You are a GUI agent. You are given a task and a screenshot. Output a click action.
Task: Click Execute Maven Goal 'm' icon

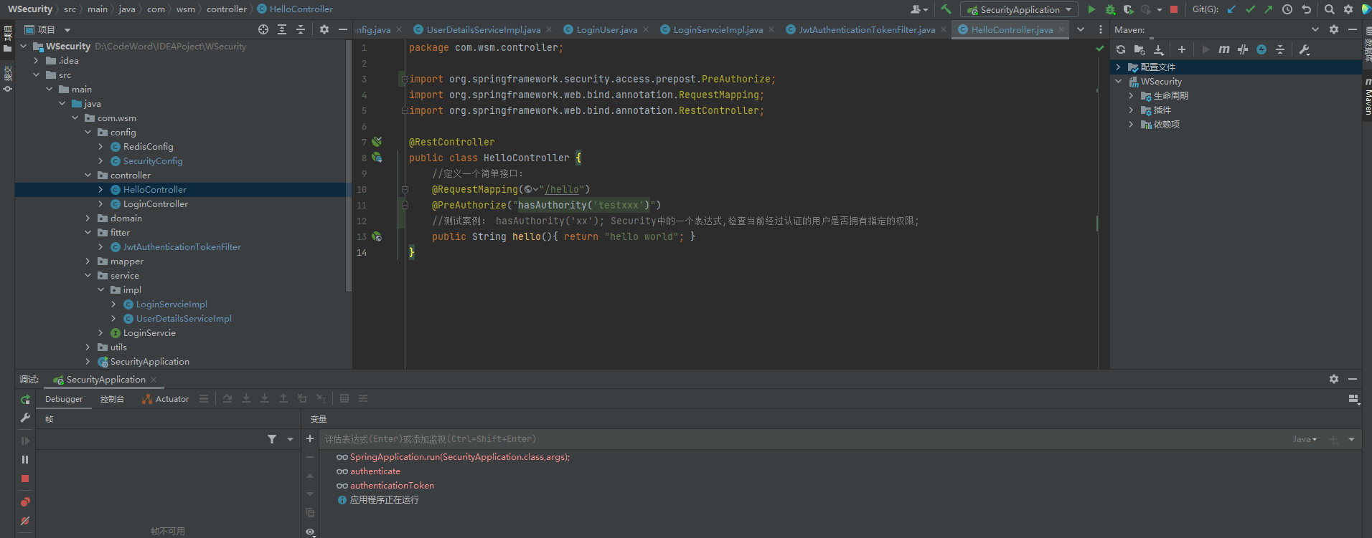coord(1224,49)
